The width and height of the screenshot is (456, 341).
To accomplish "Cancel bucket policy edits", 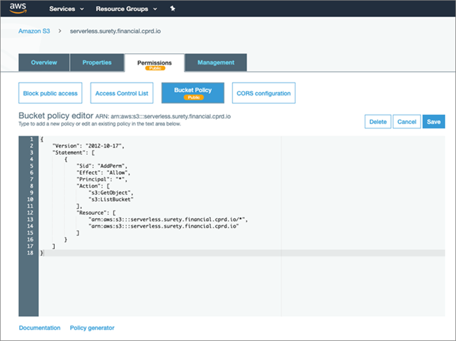I will click(407, 122).
